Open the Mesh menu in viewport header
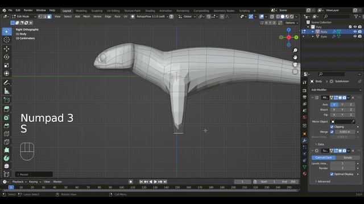This screenshot has width=364, height=204. (x=86, y=16)
